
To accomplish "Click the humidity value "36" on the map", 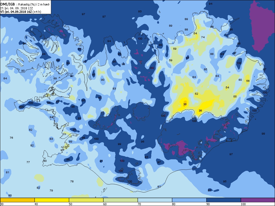I will [185, 104].
